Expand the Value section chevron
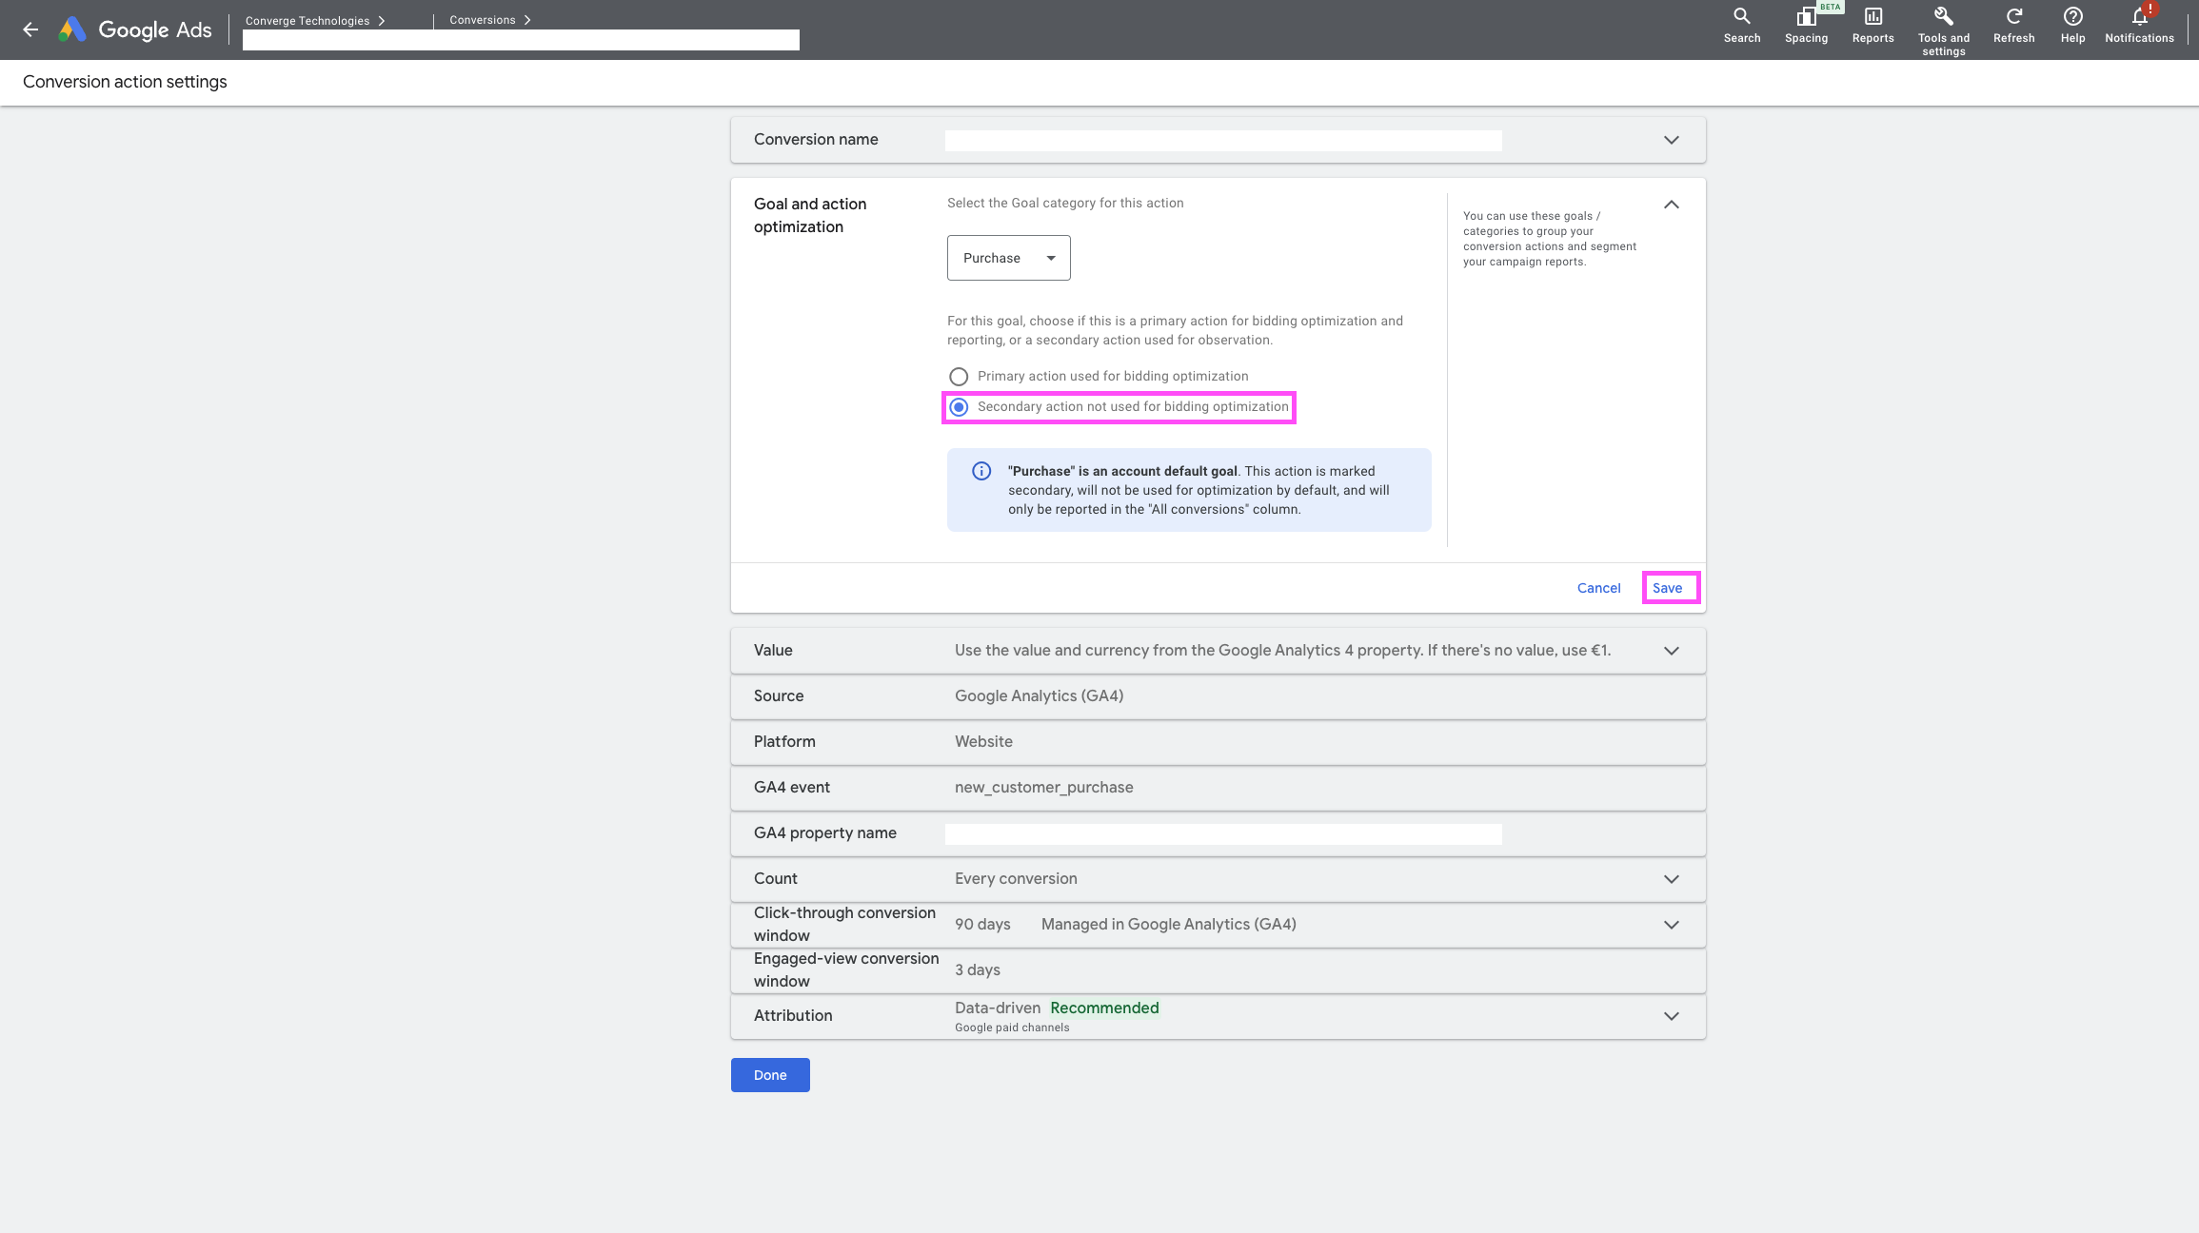Image resolution: width=2199 pixels, height=1233 pixels. point(1671,651)
